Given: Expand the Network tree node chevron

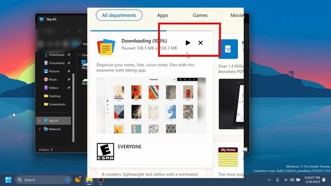Looking at the screenshot, I should tap(39, 129).
